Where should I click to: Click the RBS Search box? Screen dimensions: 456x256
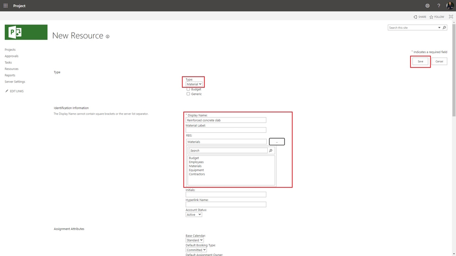[x=228, y=151]
